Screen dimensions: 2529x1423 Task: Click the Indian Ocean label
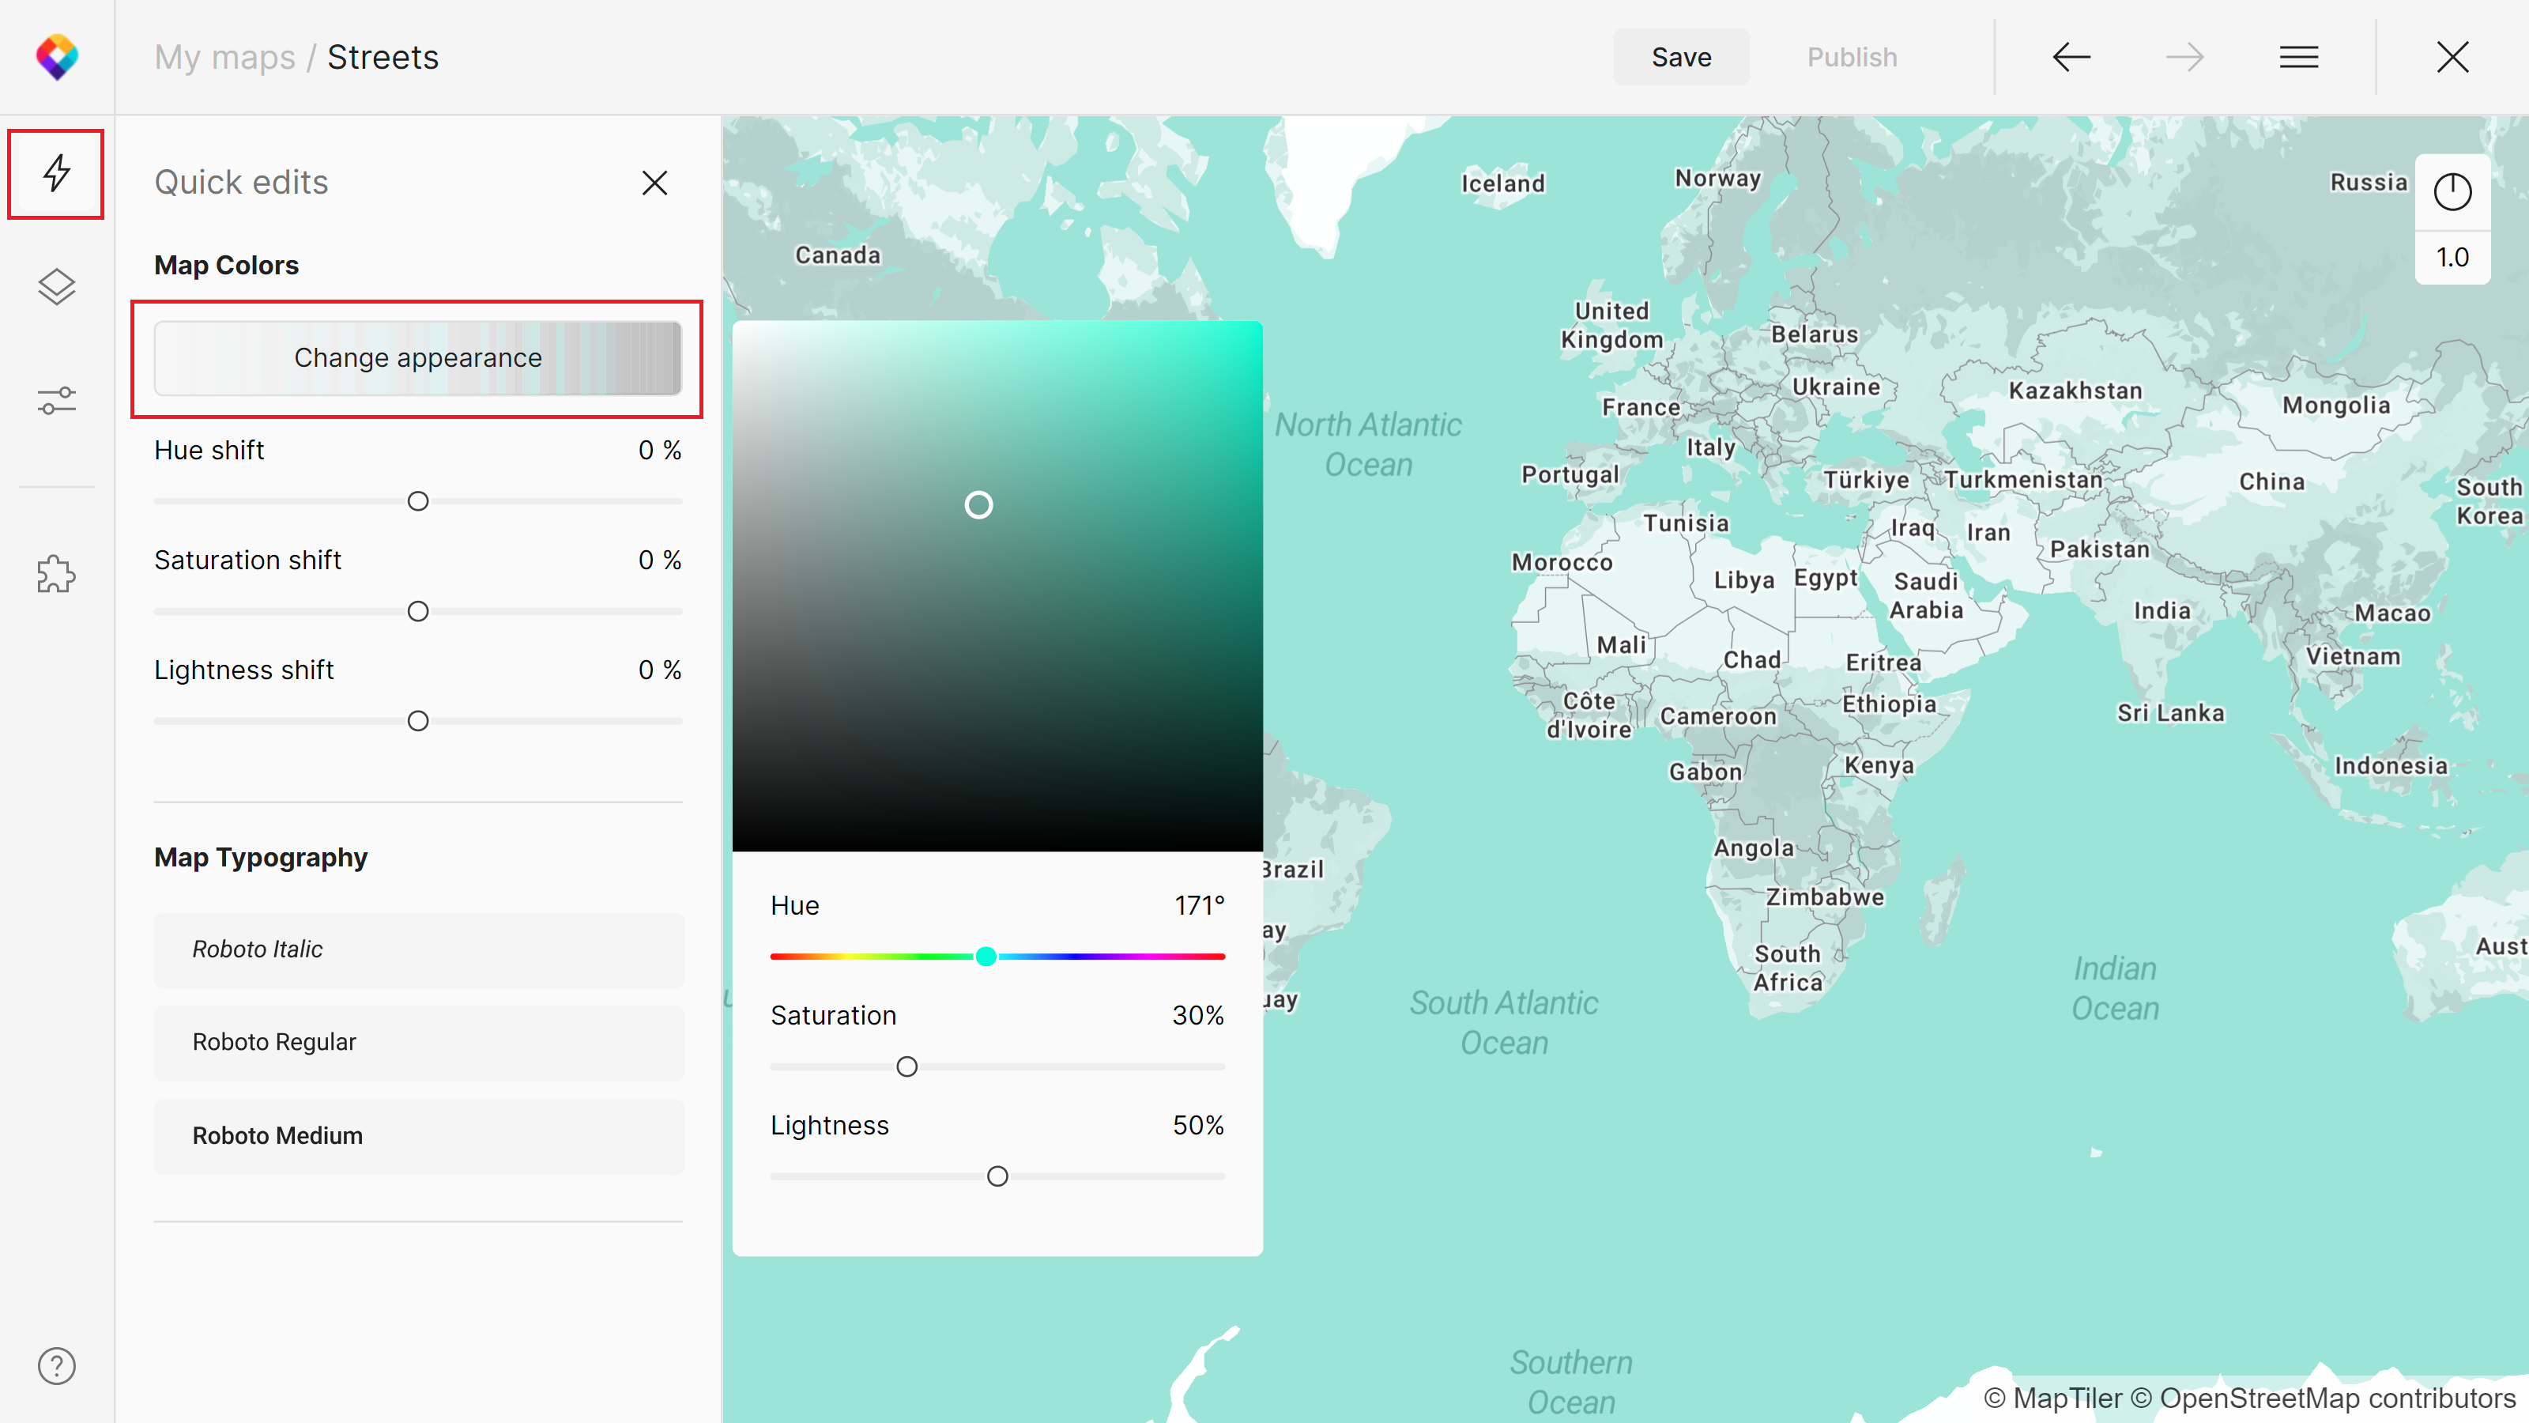click(x=2116, y=989)
